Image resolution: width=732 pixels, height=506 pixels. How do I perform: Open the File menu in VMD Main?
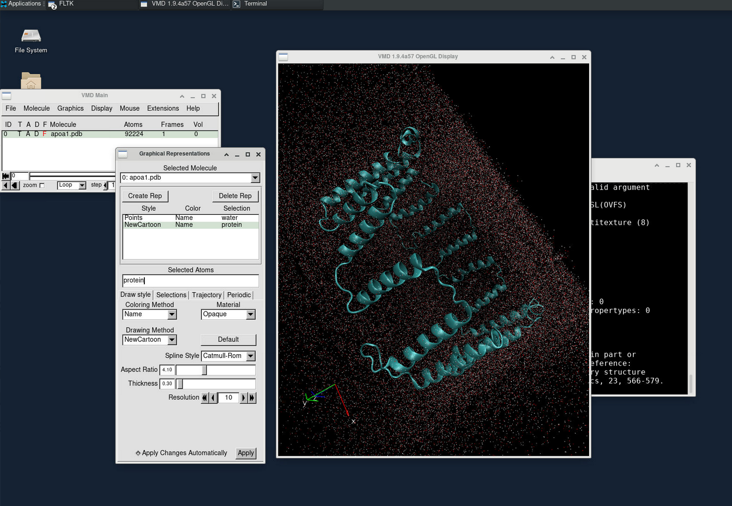point(11,109)
